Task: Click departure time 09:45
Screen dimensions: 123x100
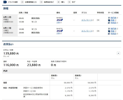Action: [21, 18]
